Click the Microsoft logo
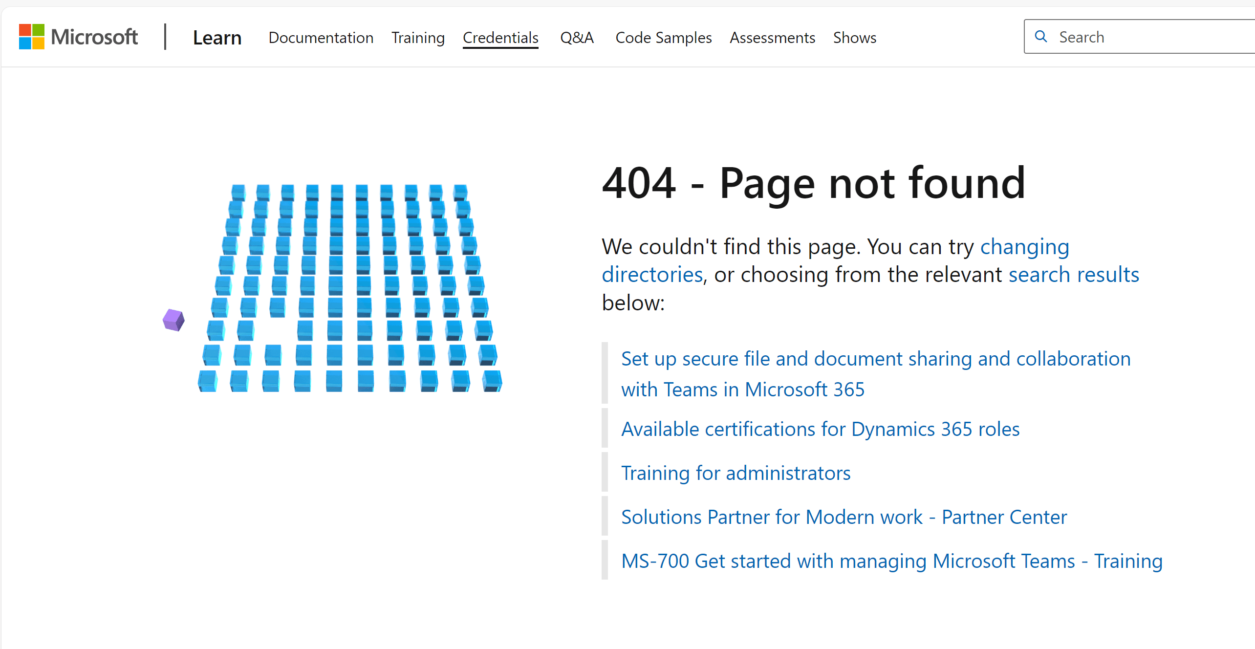This screenshot has height=649, width=1255. point(78,37)
